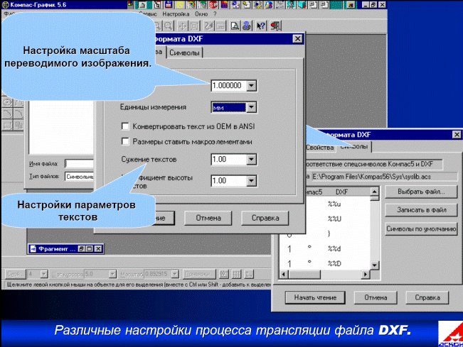Click the zoom out magnifier toolbar icon
The height and width of the screenshot is (347, 463).
169,26
